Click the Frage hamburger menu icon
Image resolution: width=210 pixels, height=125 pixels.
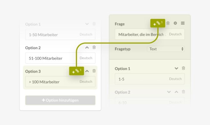tap(183, 23)
